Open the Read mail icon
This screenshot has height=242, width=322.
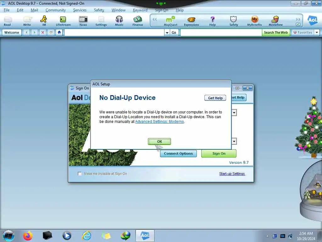(8, 21)
